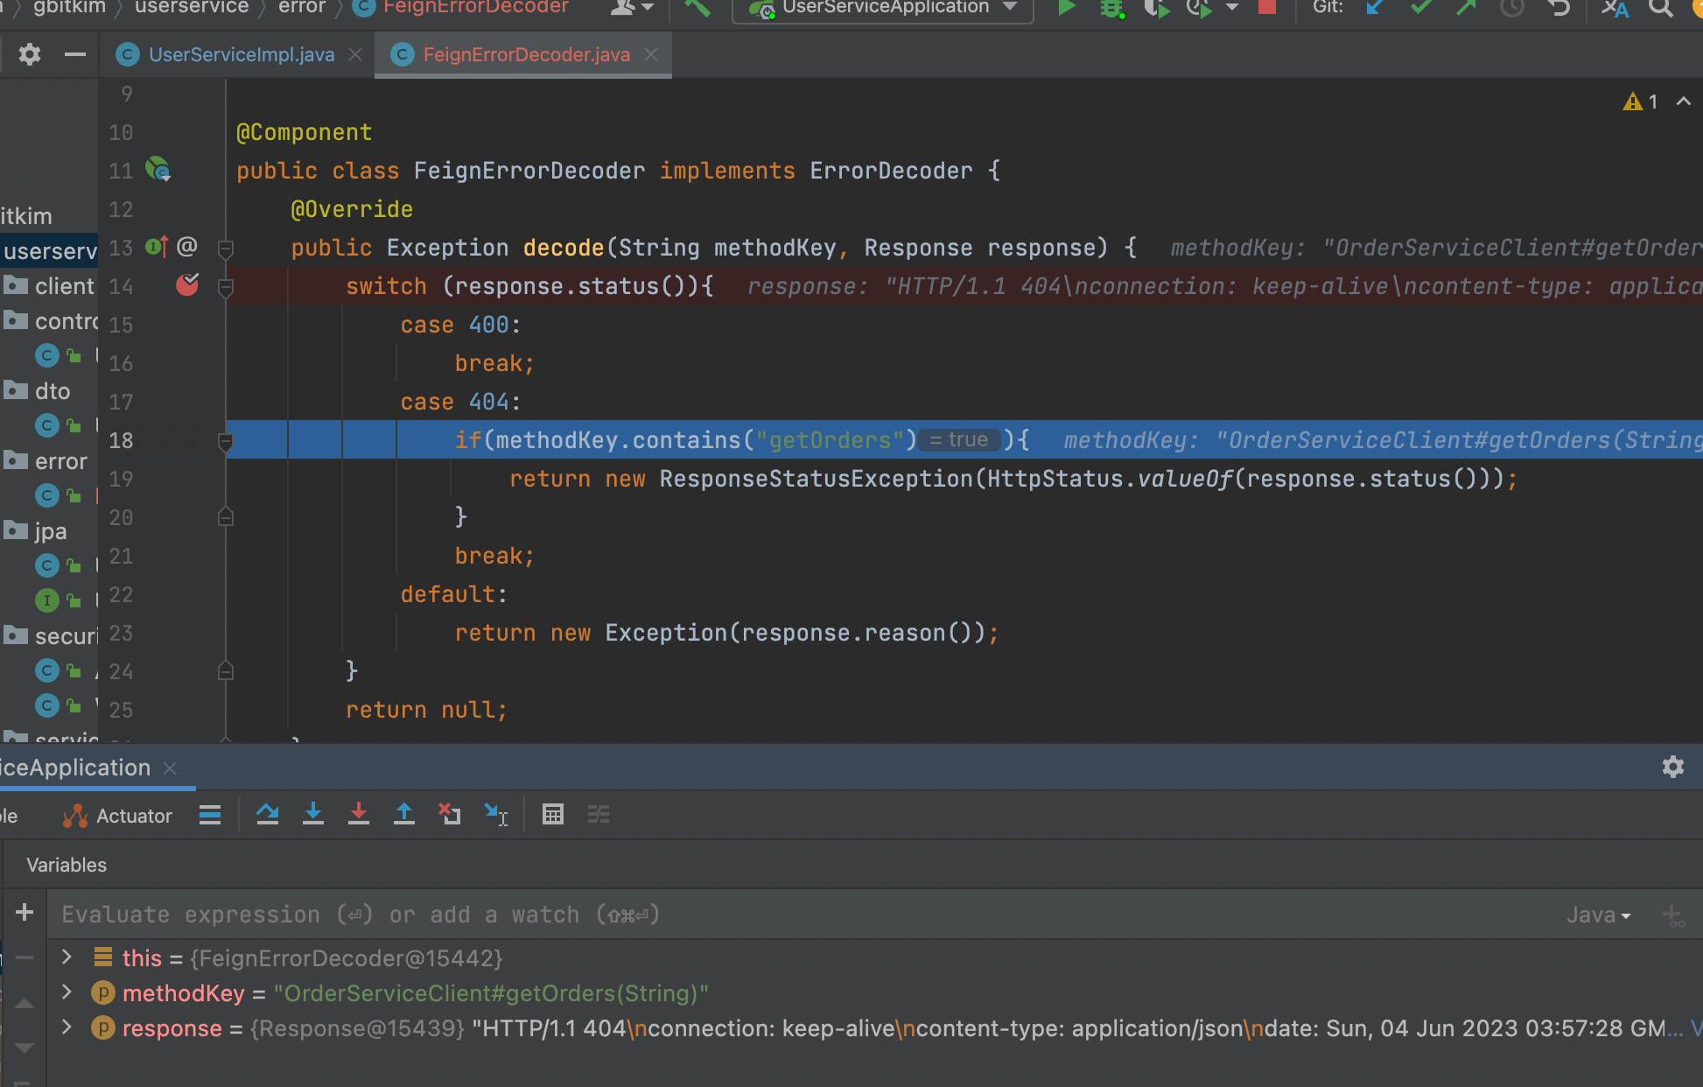
Task: Click the Step Out debug icon
Action: pyautogui.click(x=404, y=815)
